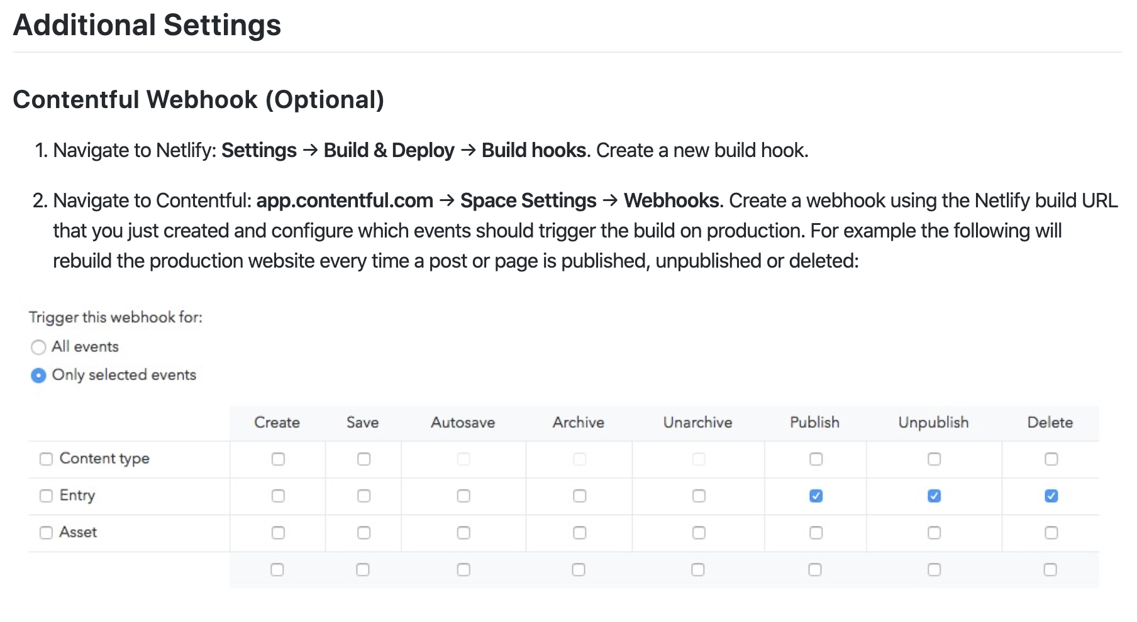Screen dimensions: 1137x622
Task: Uncheck Publish for Entry
Action: [x=815, y=496]
